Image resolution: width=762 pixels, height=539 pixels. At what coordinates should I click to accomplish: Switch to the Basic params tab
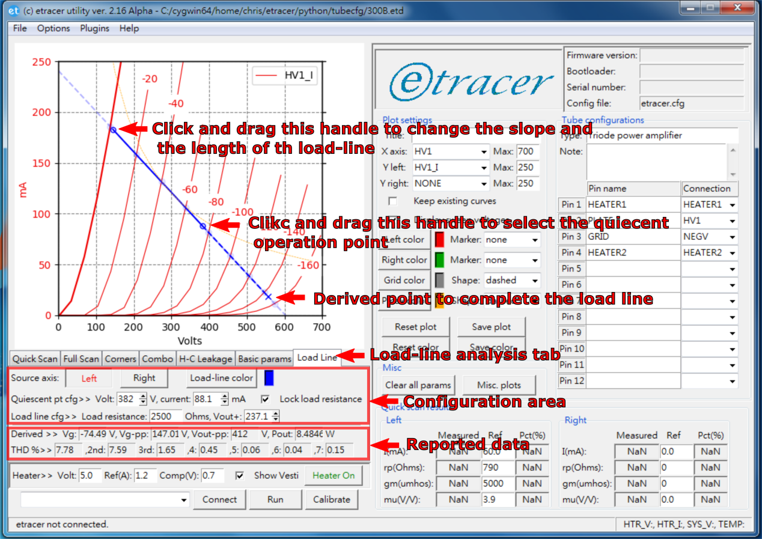(x=264, y=359)
